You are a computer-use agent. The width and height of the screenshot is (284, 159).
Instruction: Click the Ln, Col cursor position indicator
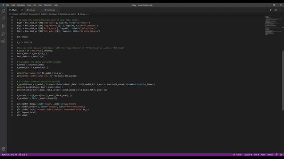coord(238,155)
